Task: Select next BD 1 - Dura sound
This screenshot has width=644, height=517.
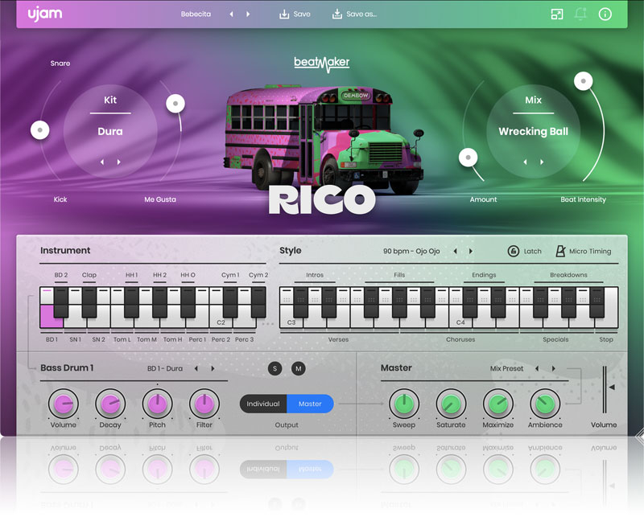Action: point(213,368)
